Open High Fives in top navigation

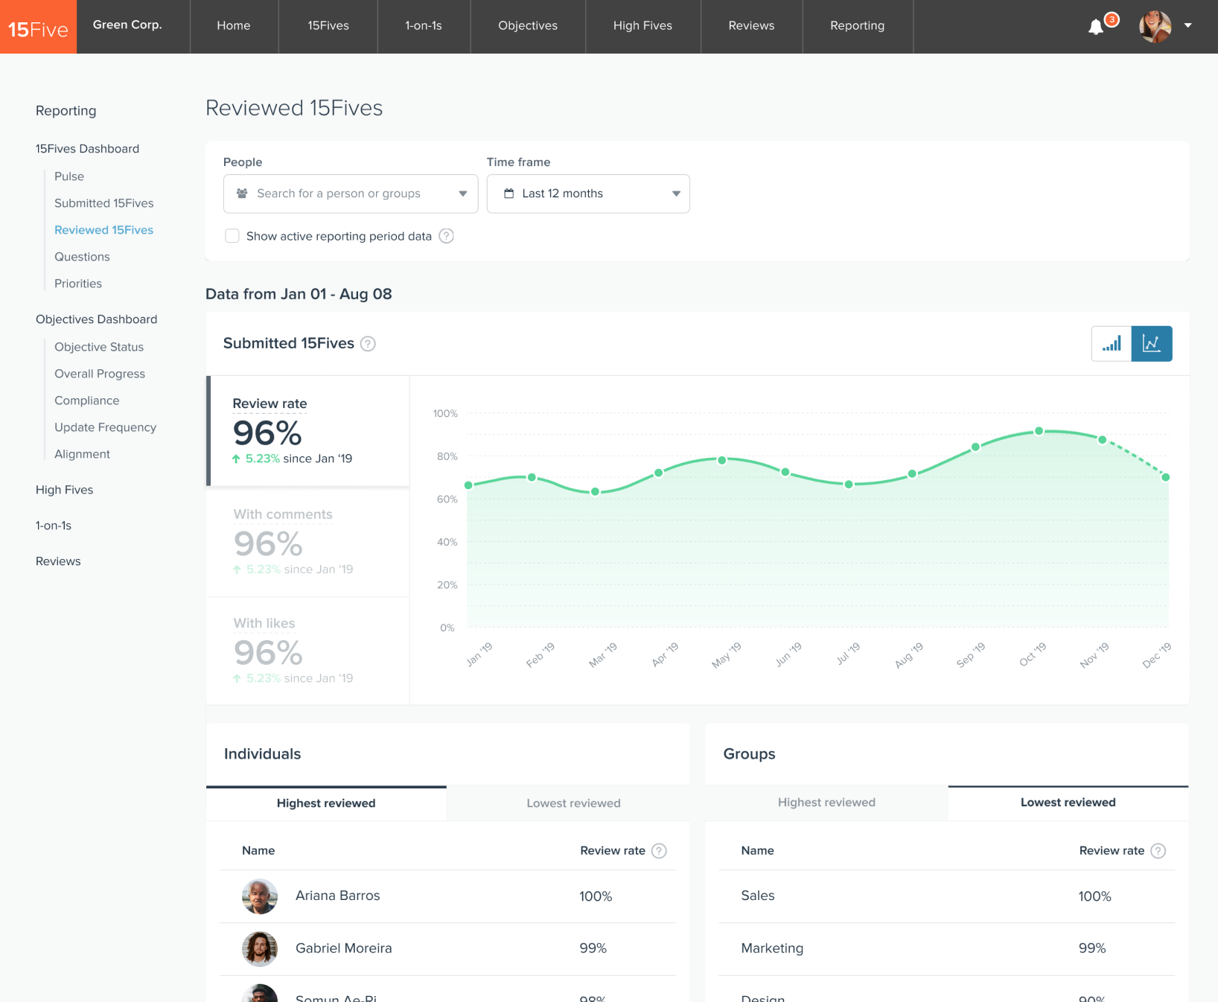click(643, 26)
